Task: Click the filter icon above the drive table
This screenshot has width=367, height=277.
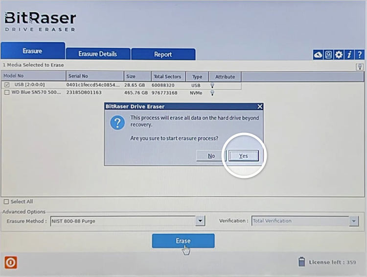Action: 360,67
